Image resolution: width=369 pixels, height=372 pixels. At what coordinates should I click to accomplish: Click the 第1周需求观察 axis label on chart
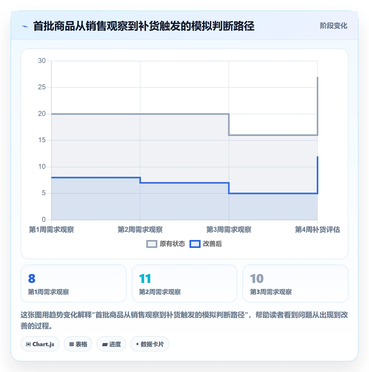51,230
